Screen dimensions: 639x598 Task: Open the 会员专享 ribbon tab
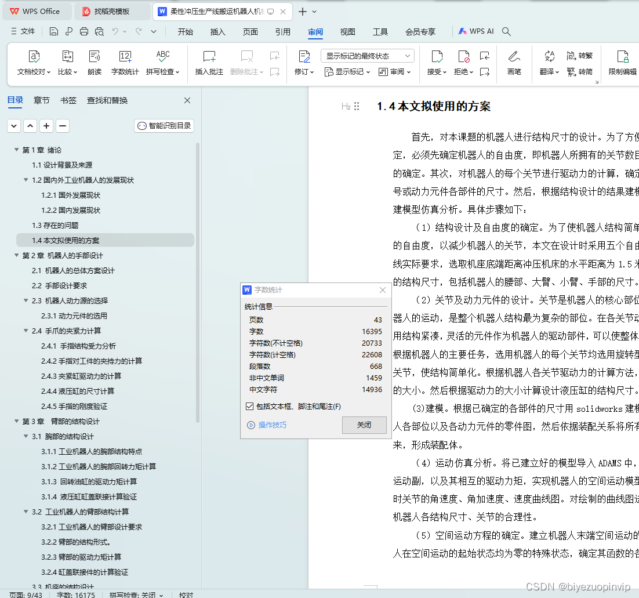[420, 31]
